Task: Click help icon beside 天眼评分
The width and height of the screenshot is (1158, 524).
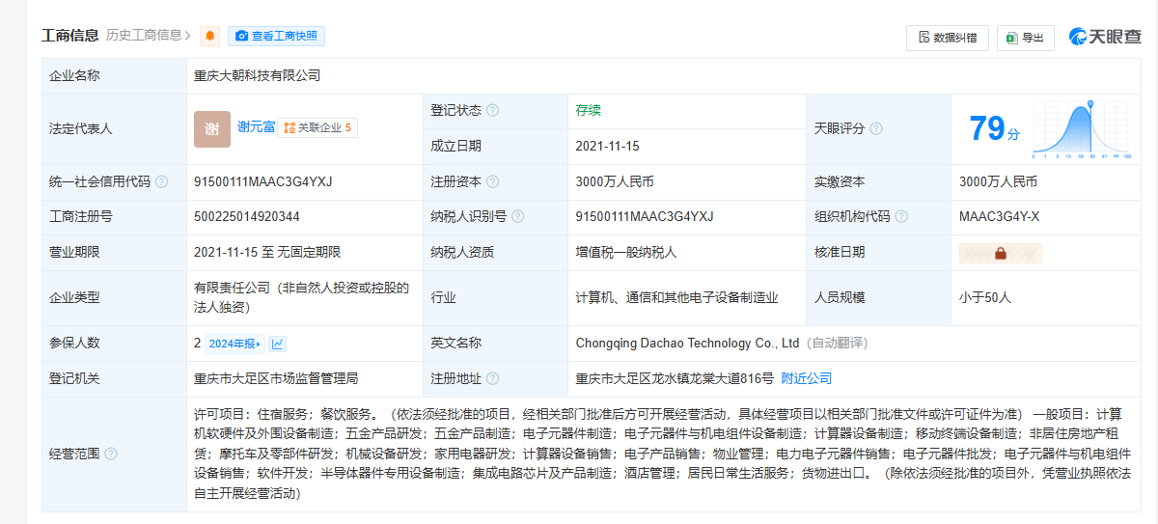Action: point(876,128)
